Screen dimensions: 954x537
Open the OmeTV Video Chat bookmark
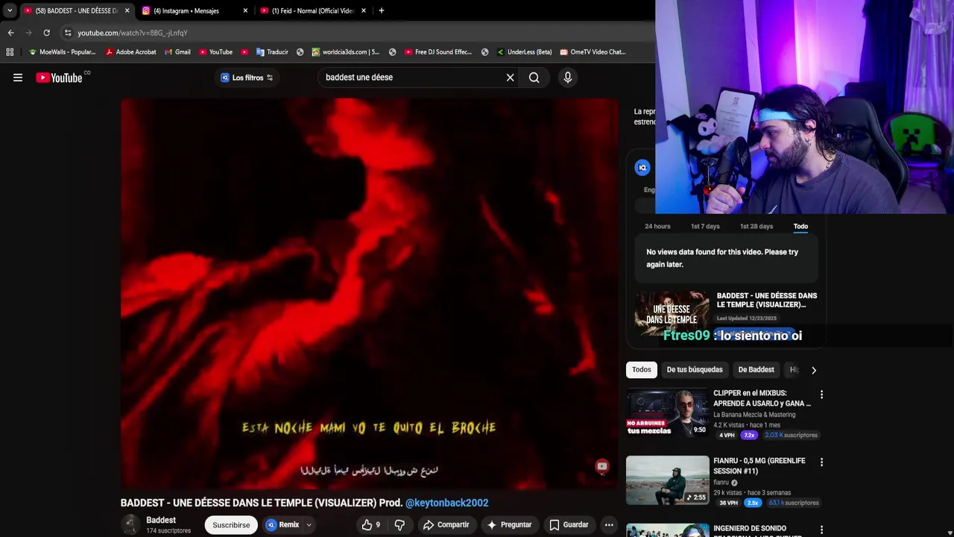click(x=593, y=52)
